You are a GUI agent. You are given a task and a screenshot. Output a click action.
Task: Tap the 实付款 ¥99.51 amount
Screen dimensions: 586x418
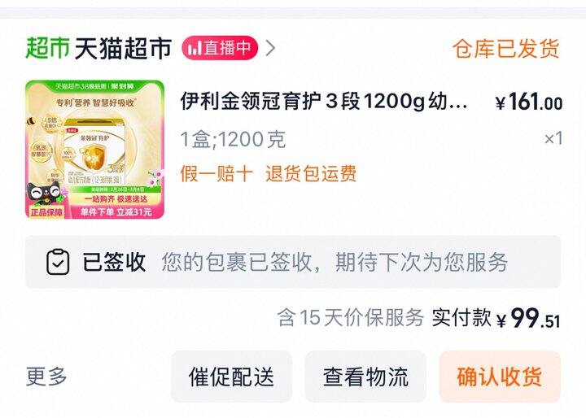coord(496,318)
